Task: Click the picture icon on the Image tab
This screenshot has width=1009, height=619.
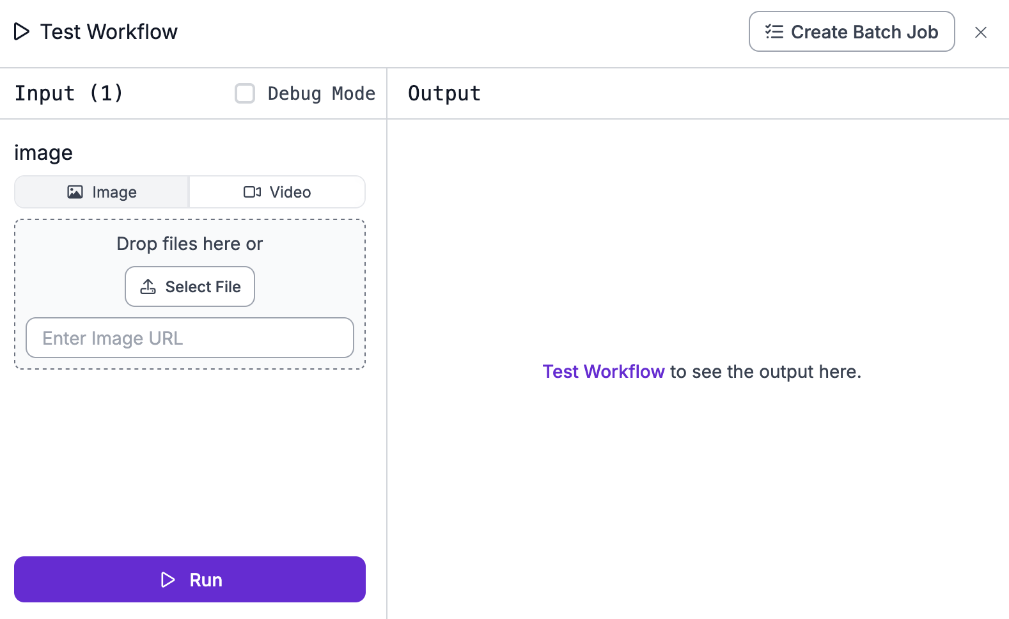Action: click(75, 192)
